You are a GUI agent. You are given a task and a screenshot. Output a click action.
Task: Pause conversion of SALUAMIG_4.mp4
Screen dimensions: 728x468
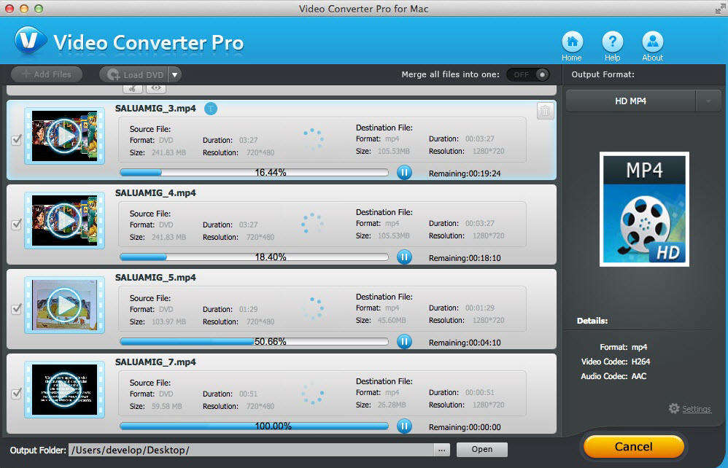pos(404,257)
